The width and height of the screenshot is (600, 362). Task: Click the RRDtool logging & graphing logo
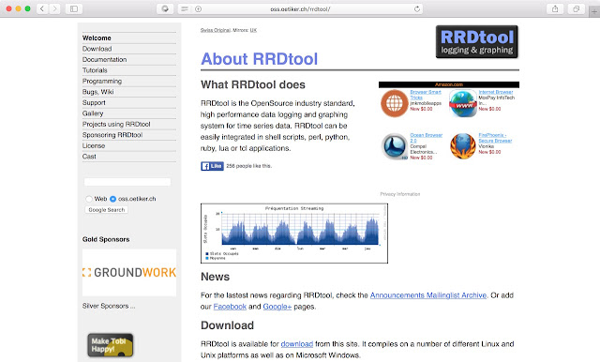click(x=477, y=41)
